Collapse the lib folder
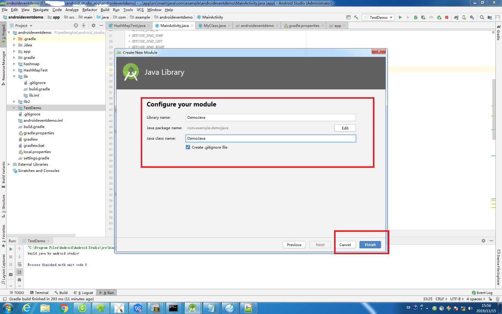502x314 pixels. pyautogui.click(x=14, y=77)
